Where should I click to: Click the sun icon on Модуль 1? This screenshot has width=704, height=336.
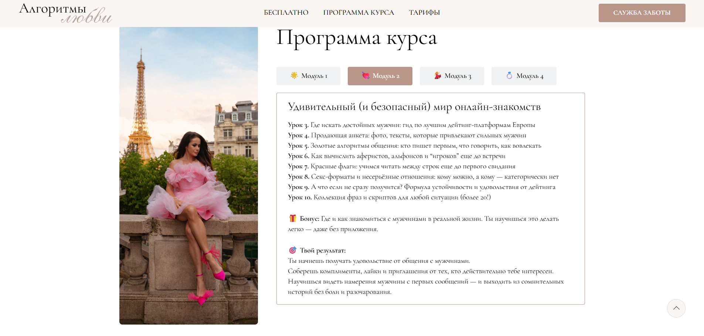(294, 75)
